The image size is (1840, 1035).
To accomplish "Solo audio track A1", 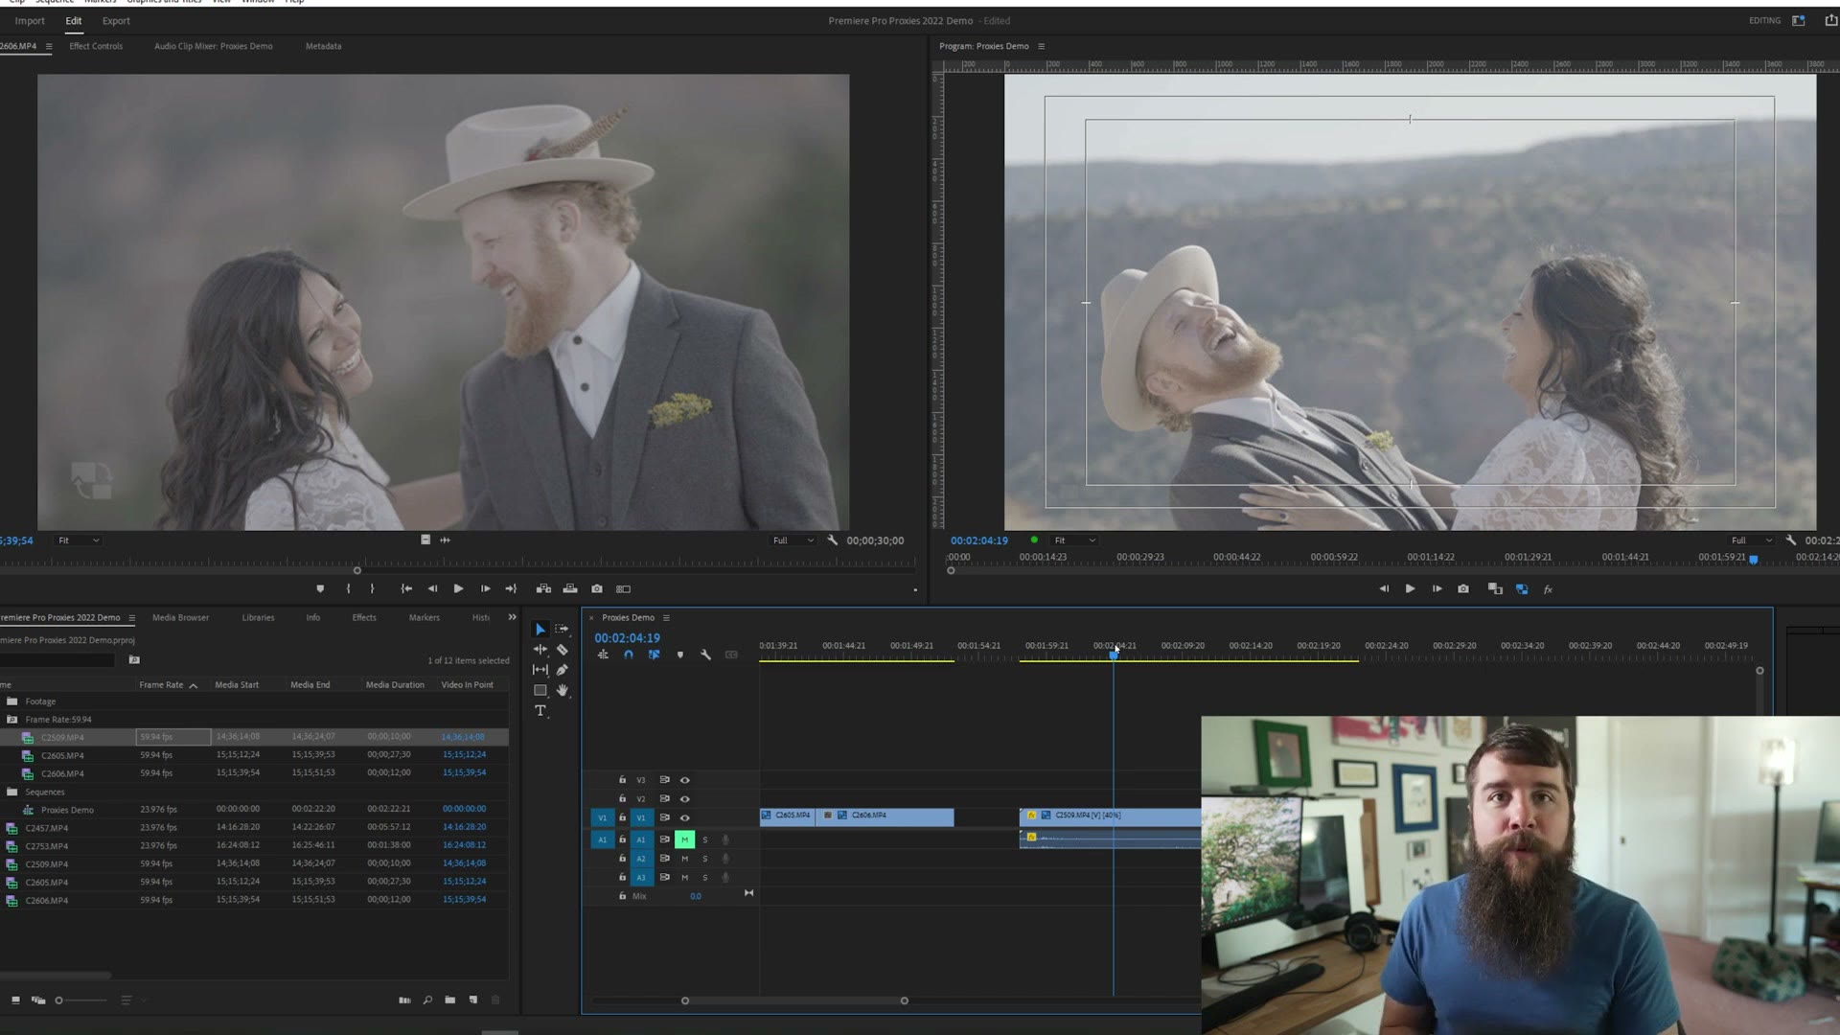I will pos(705,839).
